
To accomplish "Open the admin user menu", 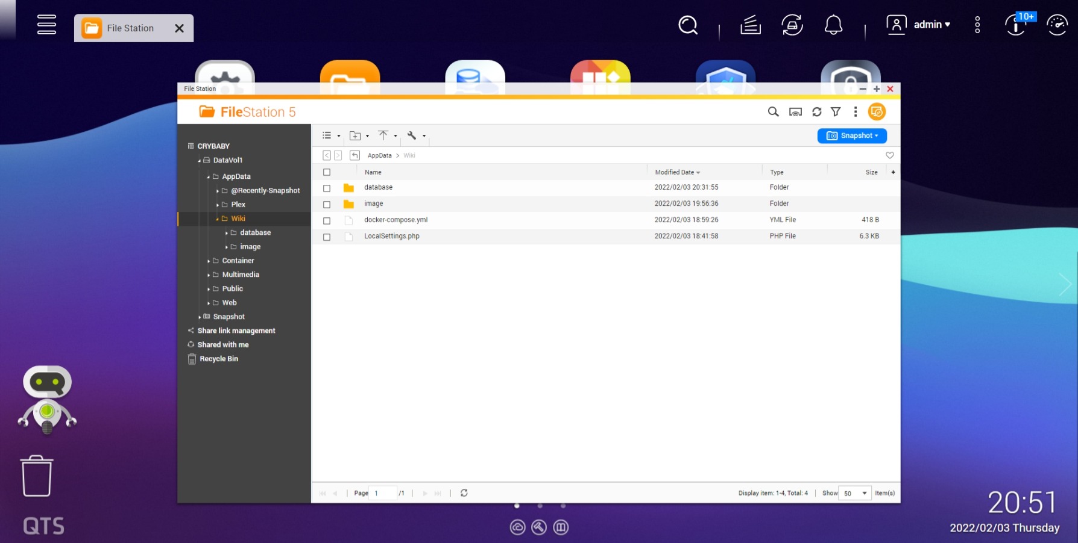I will [919, 25].
